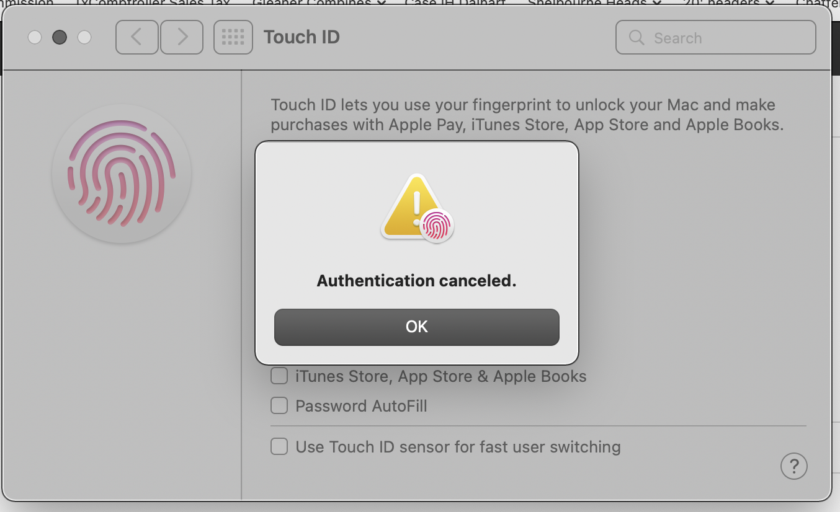Expand the Gleaner Combines bookmark folder
Screen dimensions: 840x512
319,2
